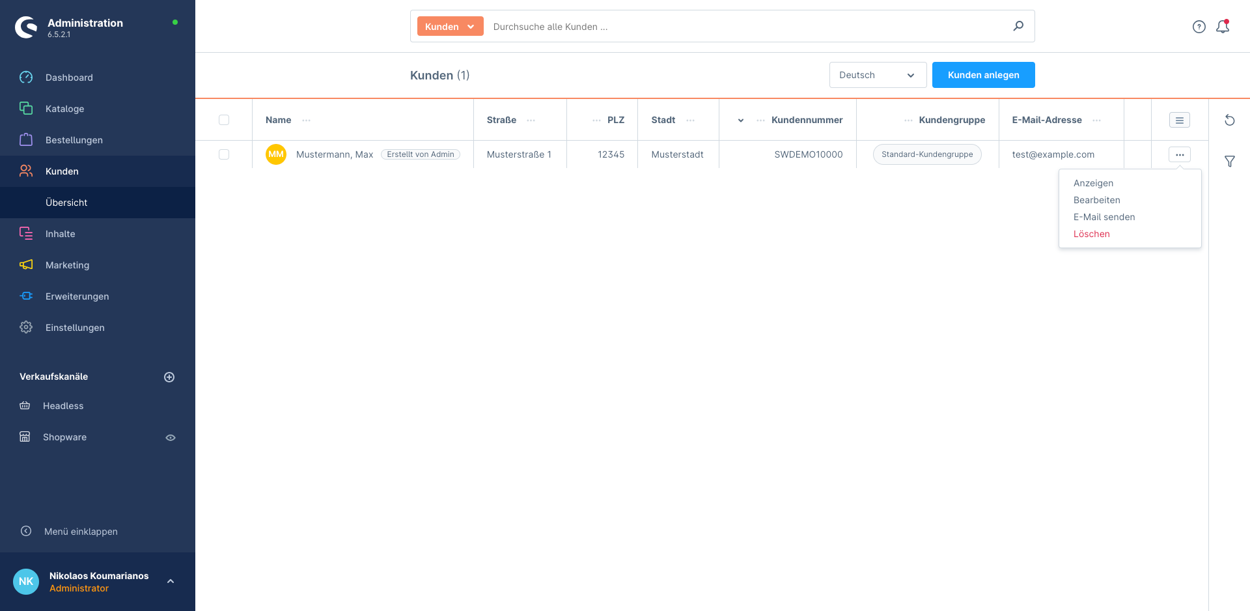The width and height of the screenshot is (1250, 611).
Task: Click the Musterstadt cell
Action: [677, 154]
